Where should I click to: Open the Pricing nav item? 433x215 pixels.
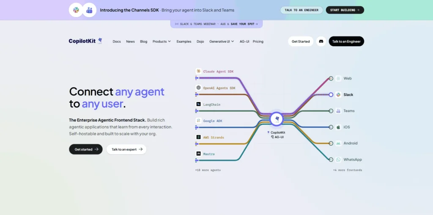(x=258, y=41)
